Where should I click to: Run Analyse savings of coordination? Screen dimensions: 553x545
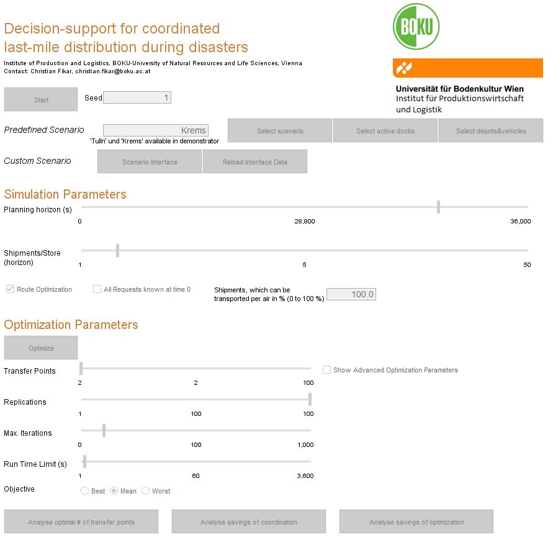tap(248, 521)
